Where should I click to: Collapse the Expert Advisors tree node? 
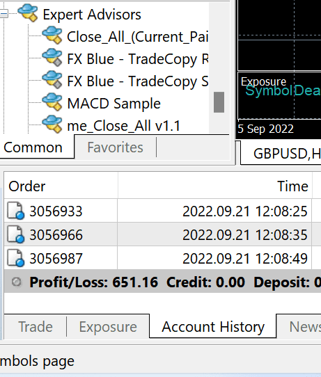(4, 13)
